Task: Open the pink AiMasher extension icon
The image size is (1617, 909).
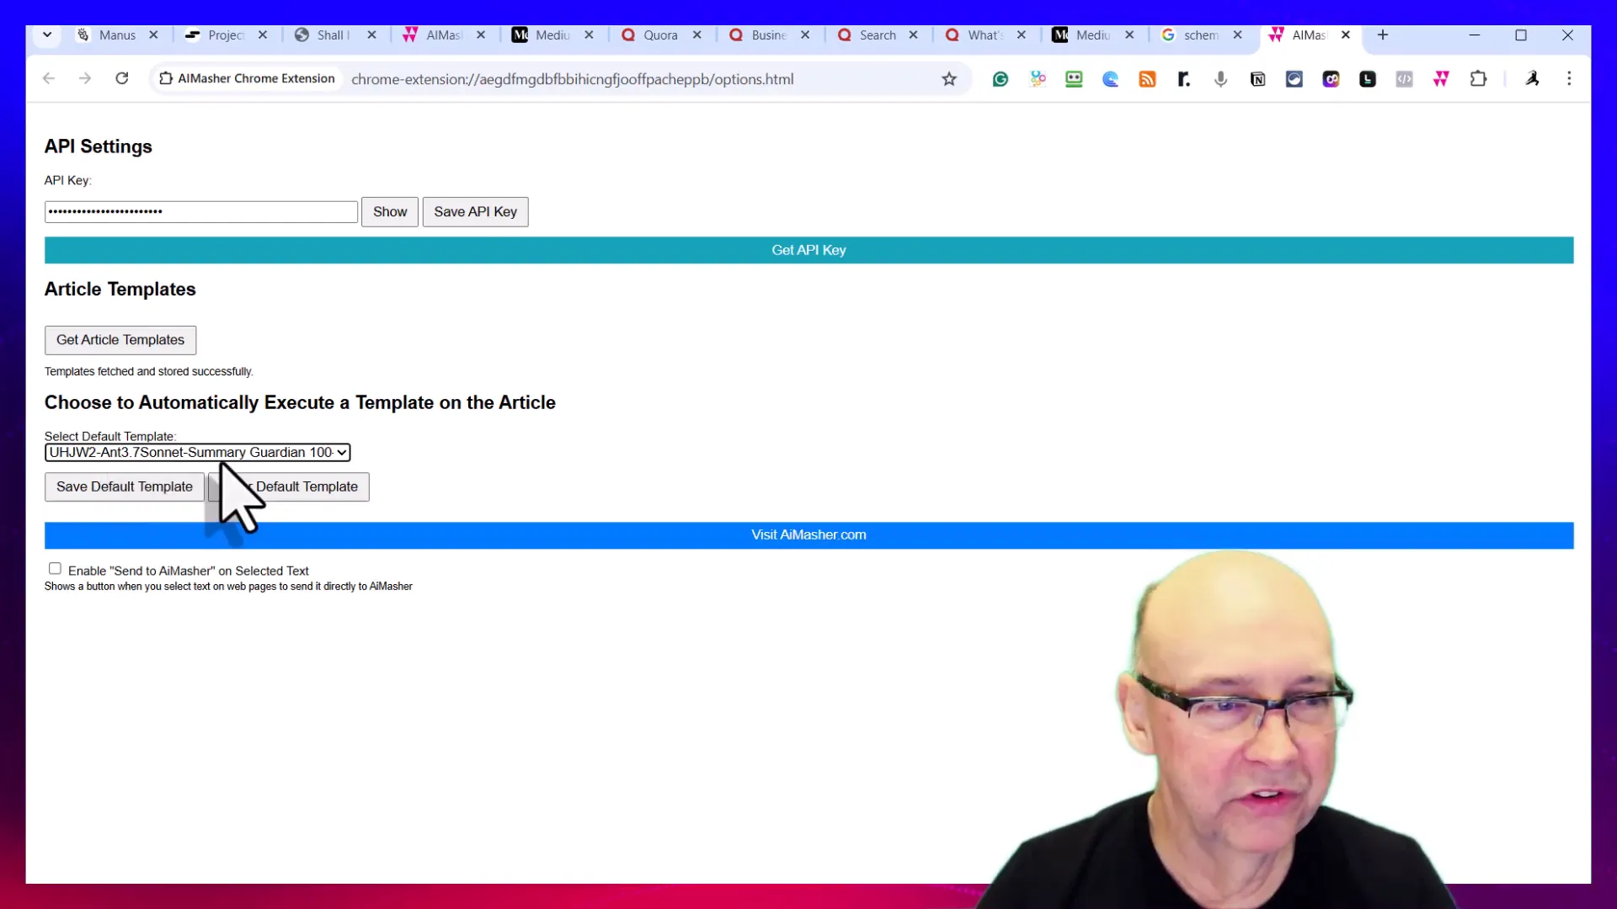Action: click(1441, 79)
